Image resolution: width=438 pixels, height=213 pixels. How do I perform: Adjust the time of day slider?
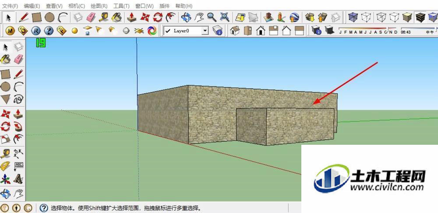point(418,28)
